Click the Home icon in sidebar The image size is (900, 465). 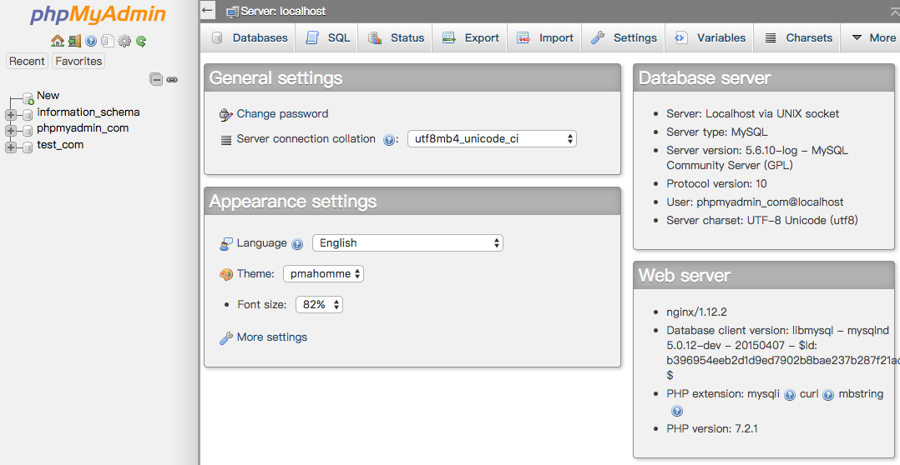(57, 41)
